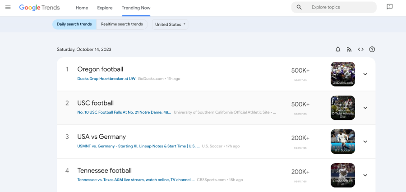Screen dimensions: 406x192
Task: Expand the USC football trend row
Action: click(x=365, y=108)
